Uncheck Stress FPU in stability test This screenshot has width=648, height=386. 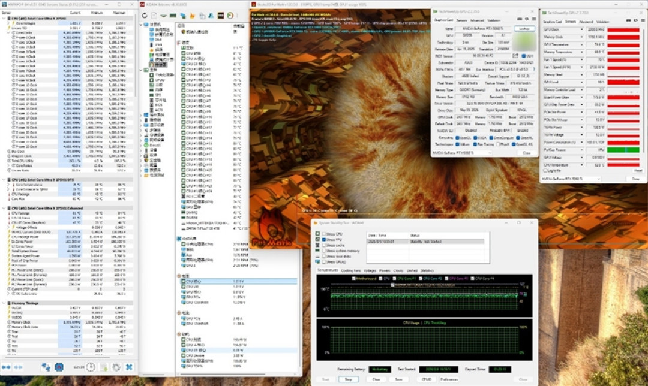[x=324, y=239]
